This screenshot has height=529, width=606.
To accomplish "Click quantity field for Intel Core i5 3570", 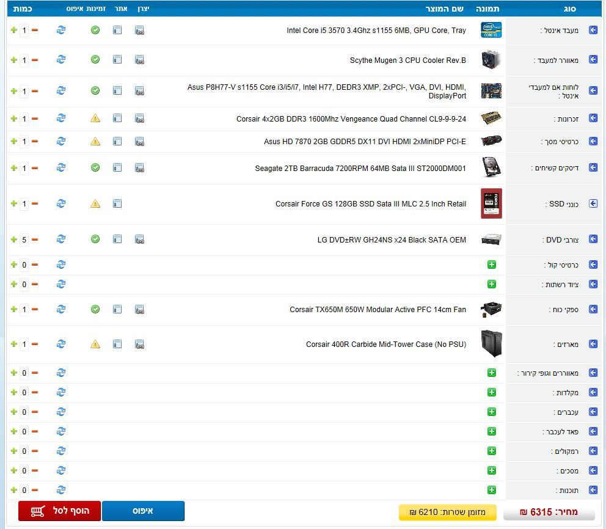I will (x=24, y=30).
